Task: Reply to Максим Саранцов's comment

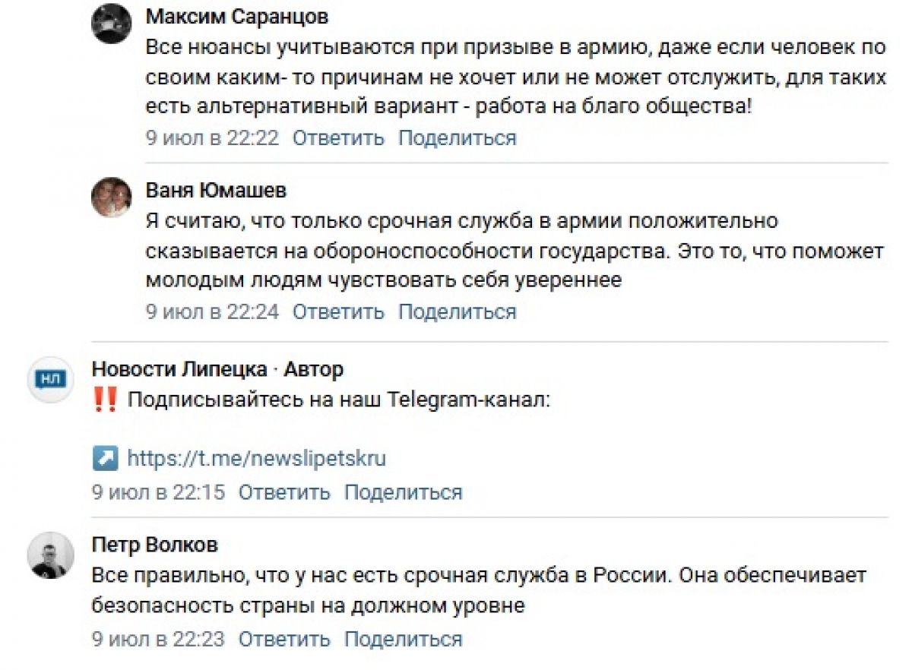Action: pos(339,138)
